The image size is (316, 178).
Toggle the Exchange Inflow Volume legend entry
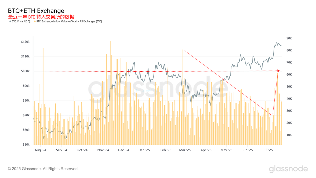(x=68, y=21)
